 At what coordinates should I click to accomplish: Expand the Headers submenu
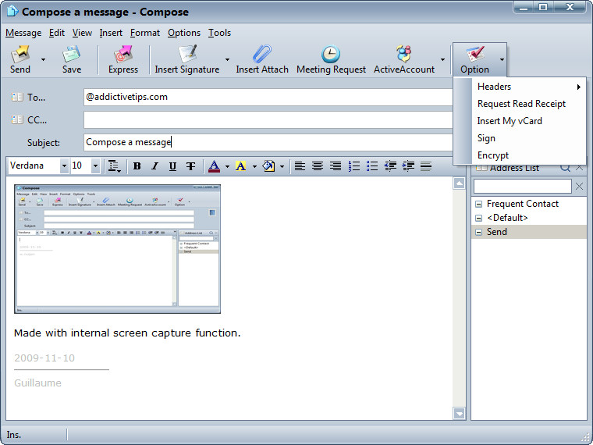(x=520, y=87)
